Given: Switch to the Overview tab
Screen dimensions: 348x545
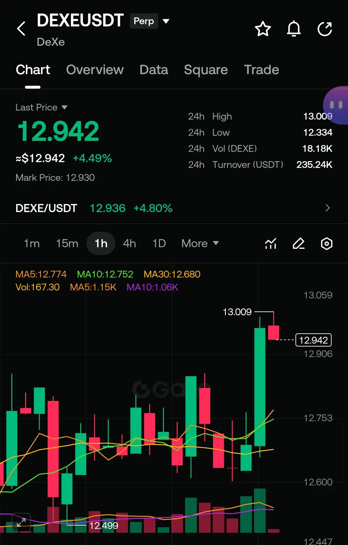Looking at the screenshot, I should click(95, 70).
